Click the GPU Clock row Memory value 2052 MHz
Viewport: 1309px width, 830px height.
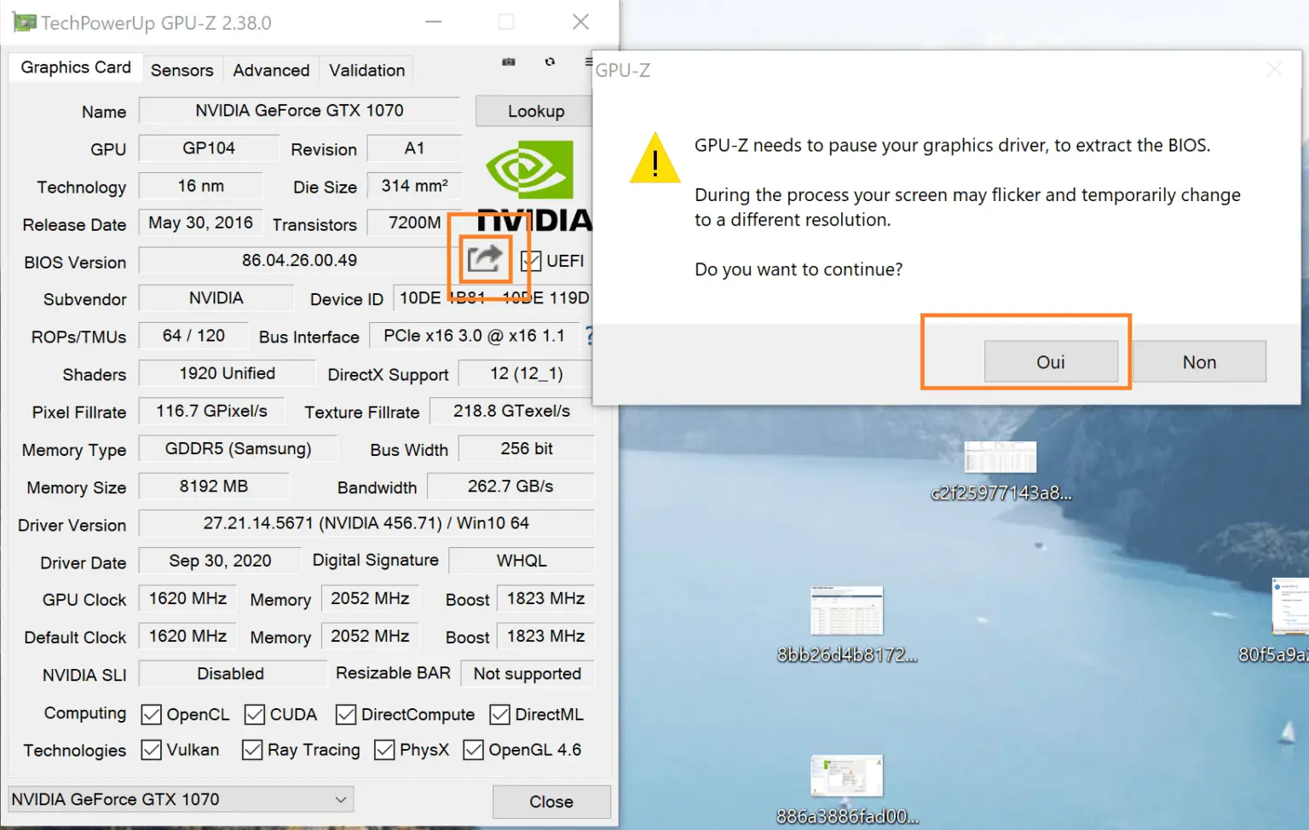[x=370, y=598]
